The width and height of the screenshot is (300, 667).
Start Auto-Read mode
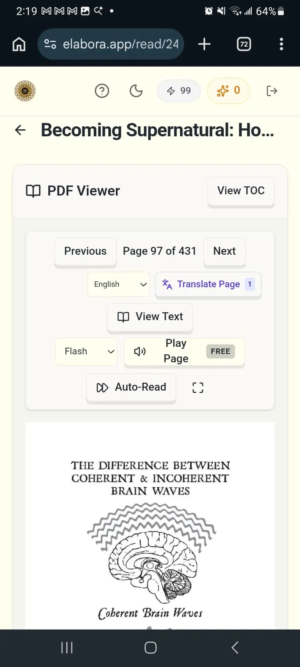[x=131, y=387]
